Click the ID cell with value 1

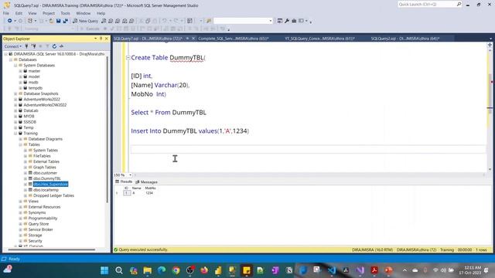(127, 193)
